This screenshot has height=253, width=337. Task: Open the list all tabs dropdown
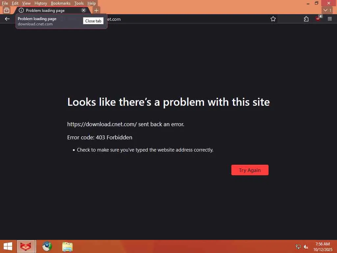pos(327,10)
